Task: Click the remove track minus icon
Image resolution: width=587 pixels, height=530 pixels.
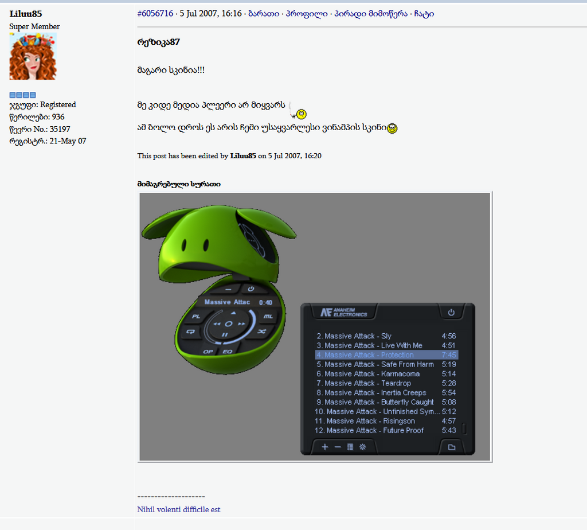Action: point(337,446)
